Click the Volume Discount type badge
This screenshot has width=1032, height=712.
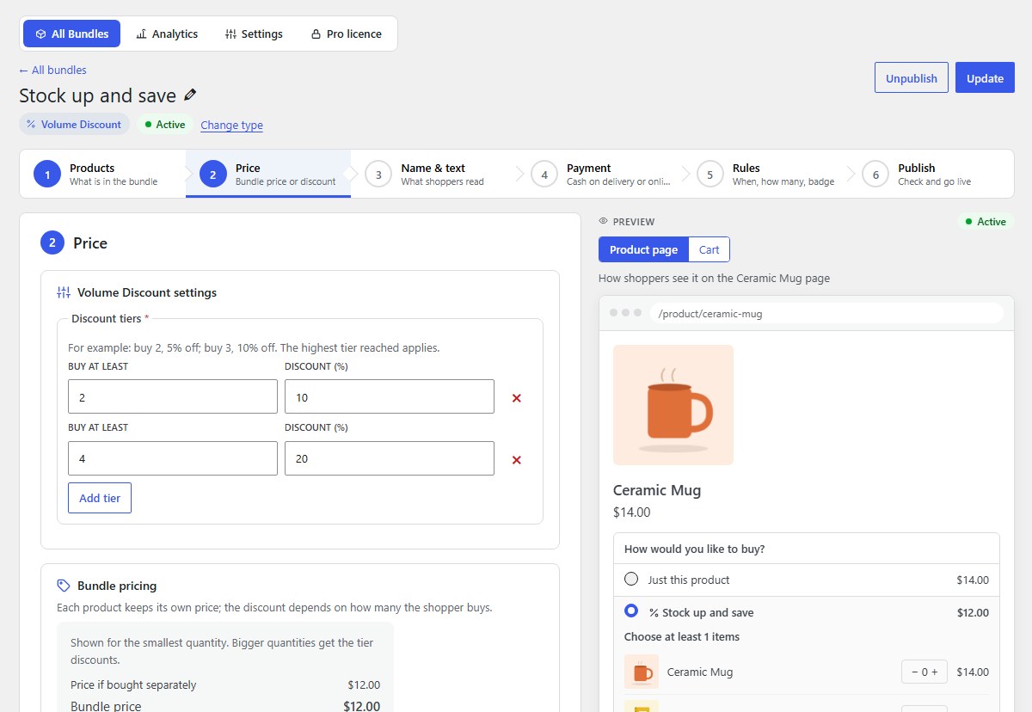click(74, 124)
